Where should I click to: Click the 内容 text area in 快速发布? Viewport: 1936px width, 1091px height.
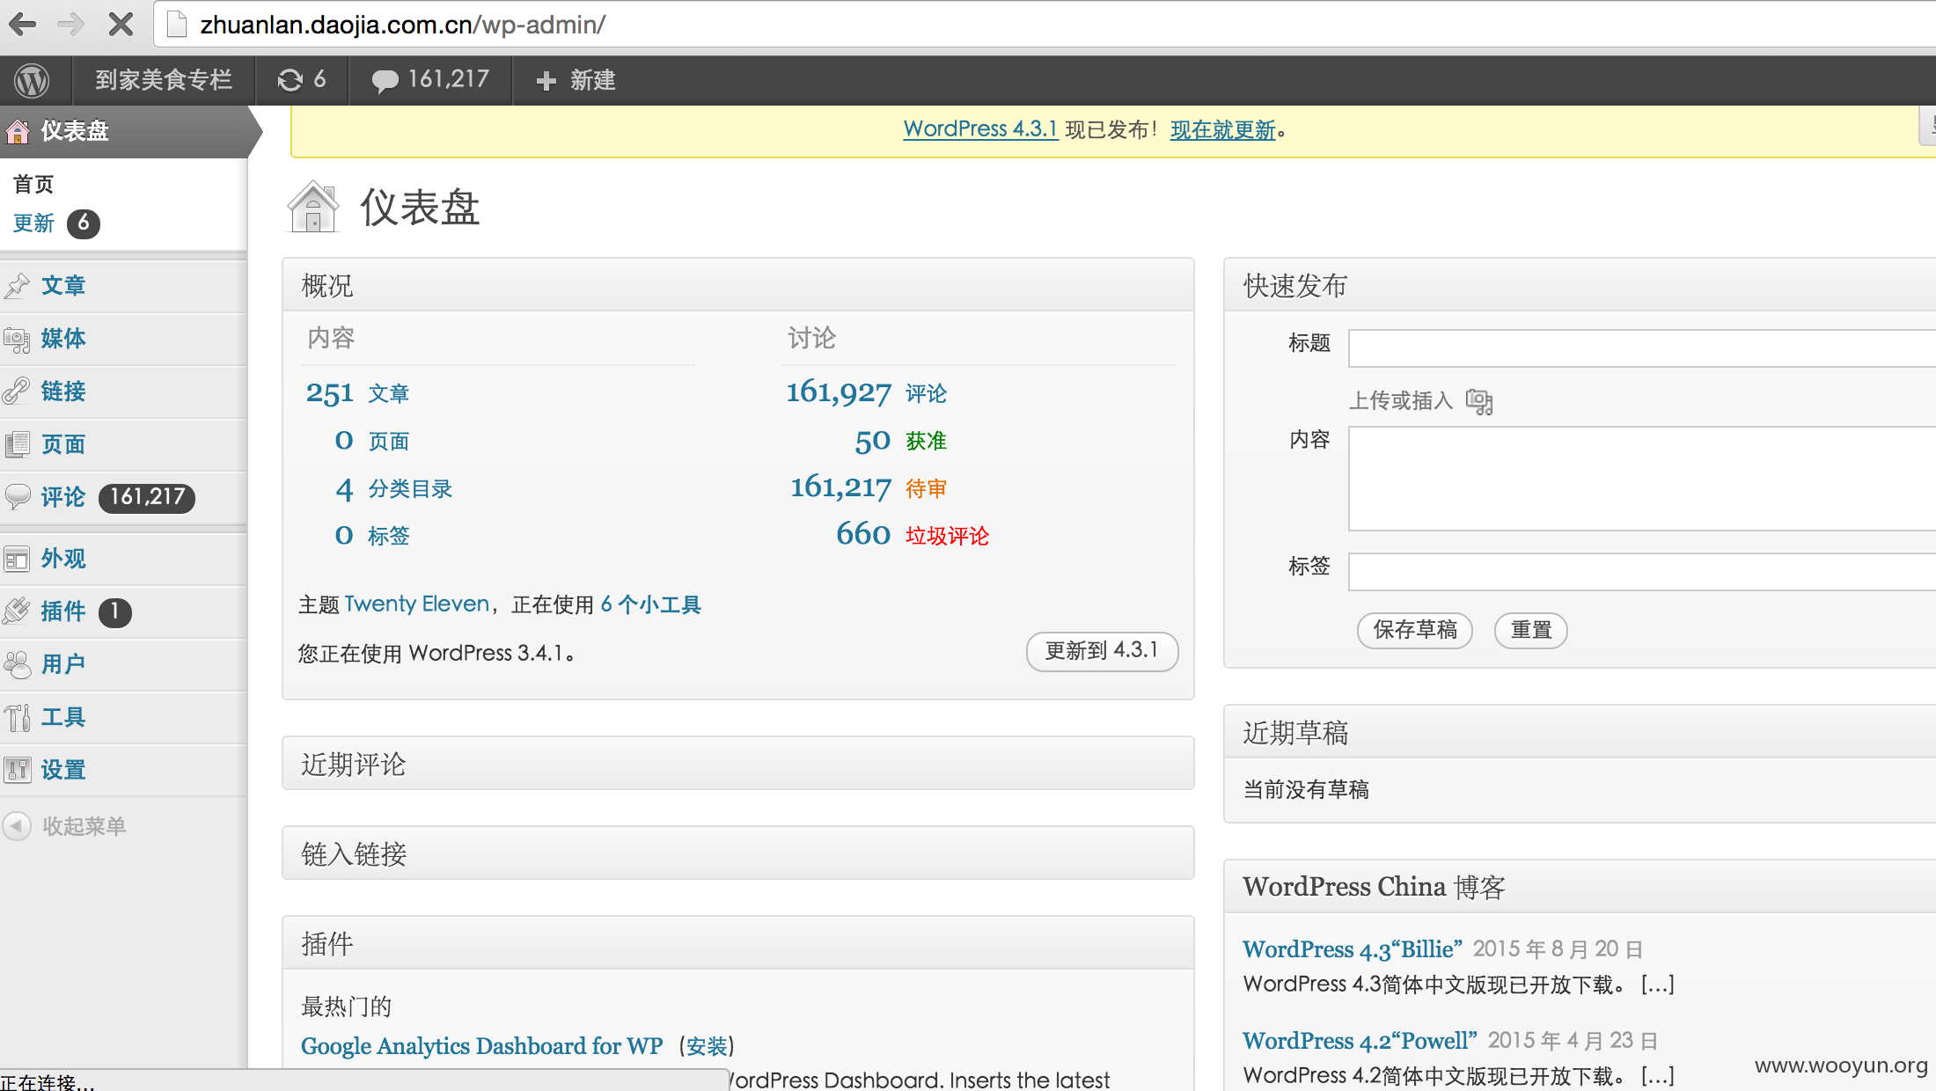(1642, 479)
